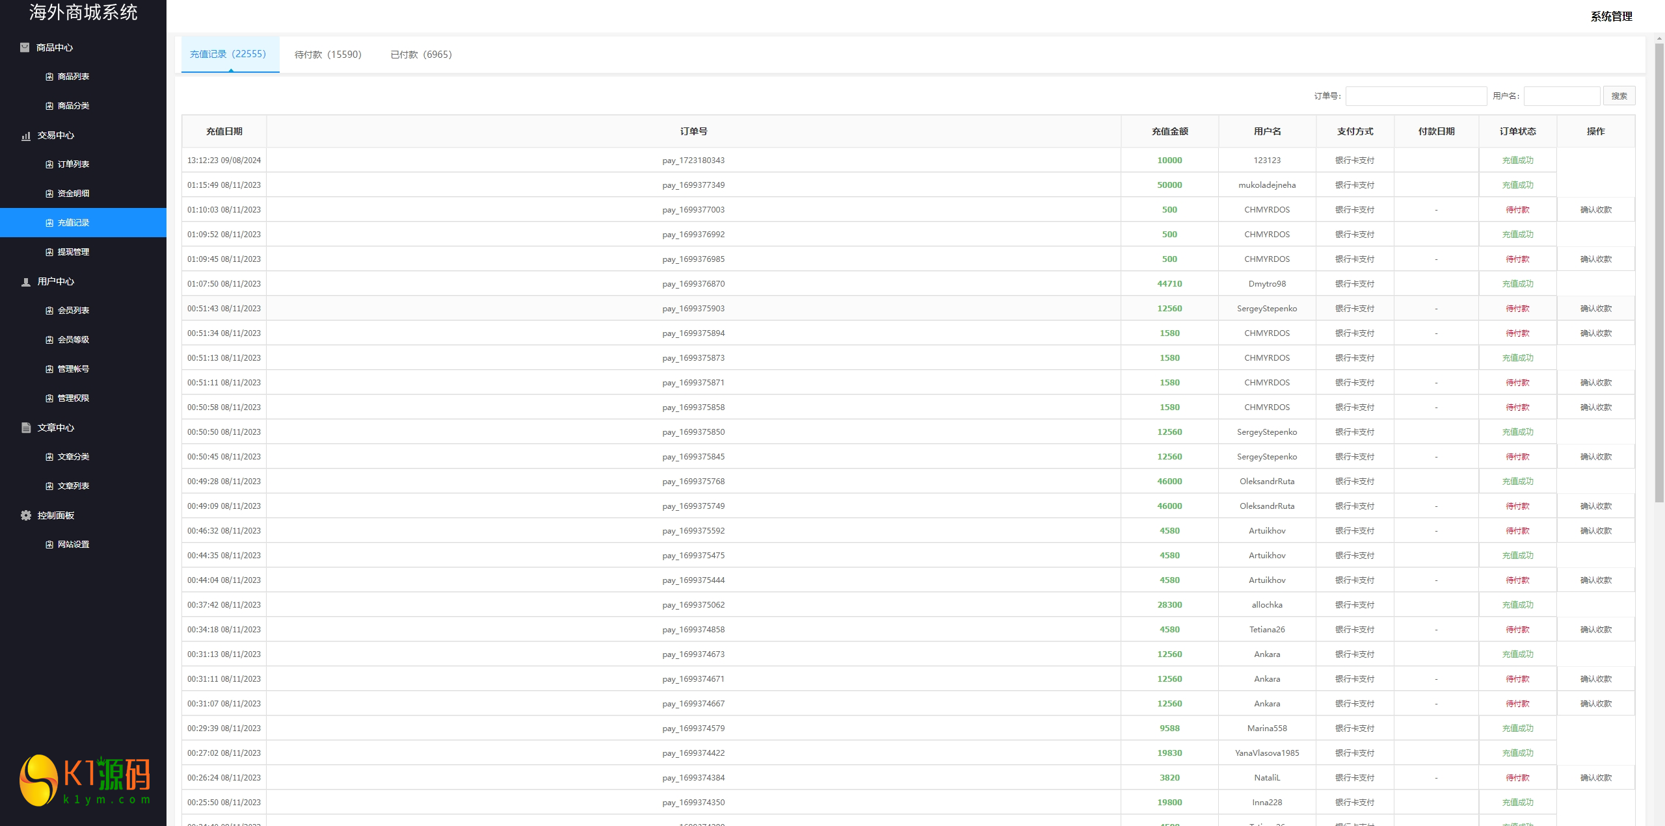Collapse the 交易中心 menu group
The width and height of the screenshot is (1665, 826).
point(56,135)
